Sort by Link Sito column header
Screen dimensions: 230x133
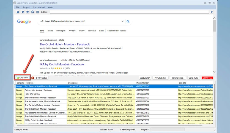[195, 83]
